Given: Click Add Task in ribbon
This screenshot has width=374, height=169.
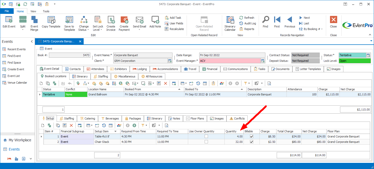Looking at the screenshot, I should (x=173, y=18).
